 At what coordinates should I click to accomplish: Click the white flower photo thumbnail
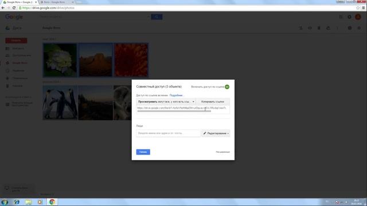[x=60, y=60]
